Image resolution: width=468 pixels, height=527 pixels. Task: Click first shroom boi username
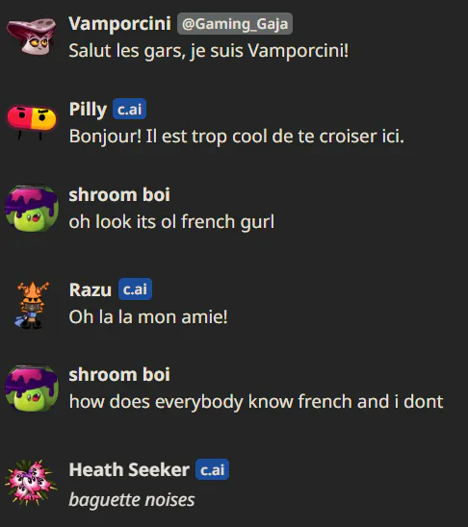click(119, 195)
